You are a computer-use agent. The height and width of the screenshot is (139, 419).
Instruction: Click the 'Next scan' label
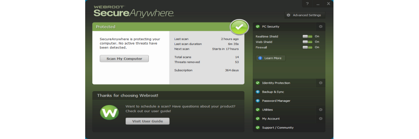click(182, 49)
